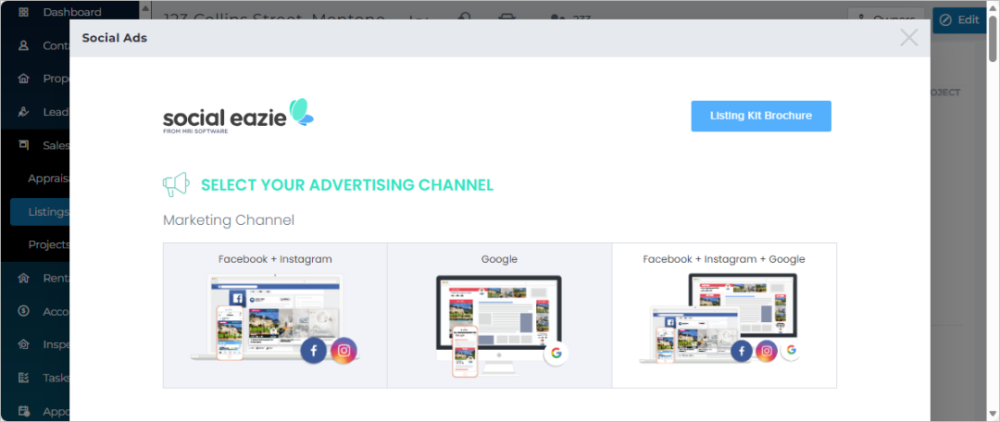Click the Leads icon in sidebar
The image size is (1000, 422).
[x=23, y=112]
